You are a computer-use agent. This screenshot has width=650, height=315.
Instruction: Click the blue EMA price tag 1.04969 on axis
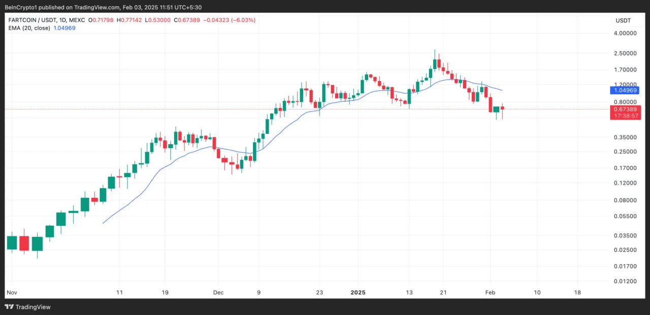[625, 90]
